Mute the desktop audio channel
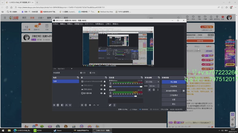 [110, 96]
